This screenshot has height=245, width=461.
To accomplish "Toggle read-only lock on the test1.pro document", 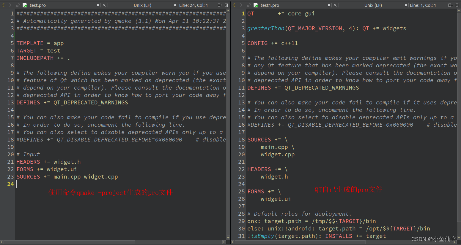I will tap(248, 5).
